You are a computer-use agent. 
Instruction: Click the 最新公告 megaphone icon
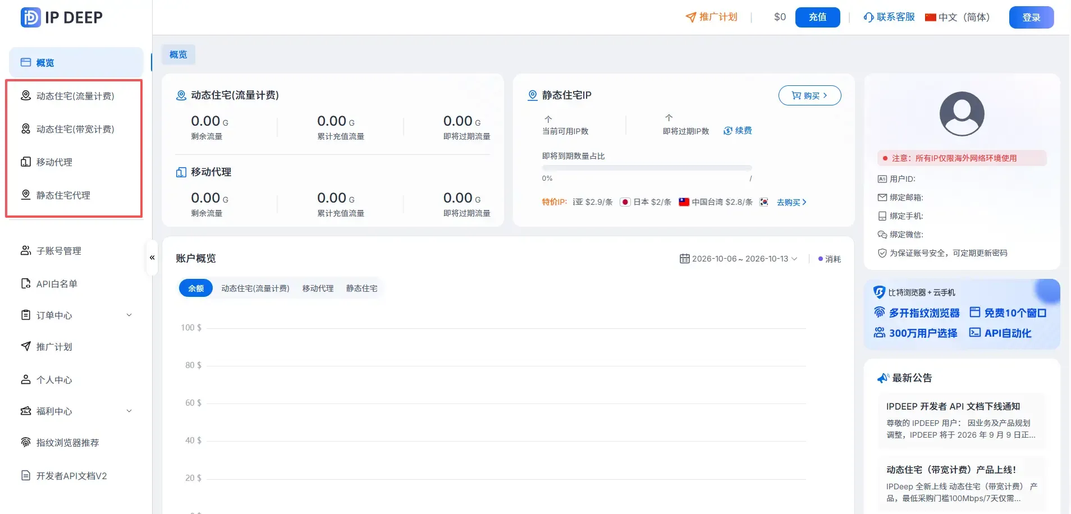pos(883,378)
